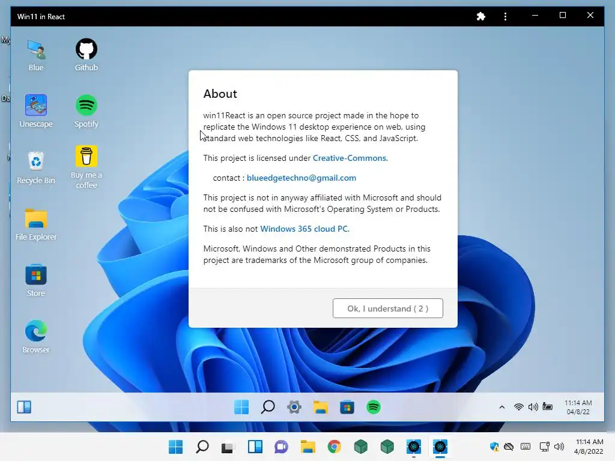Open the WiFi icon in inner tray
This screenshot has width=615, height=461.
coord(518,407)
